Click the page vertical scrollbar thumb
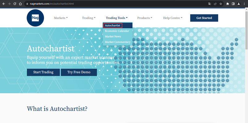This screenshot has width=248, height=123. click(246, 30)
